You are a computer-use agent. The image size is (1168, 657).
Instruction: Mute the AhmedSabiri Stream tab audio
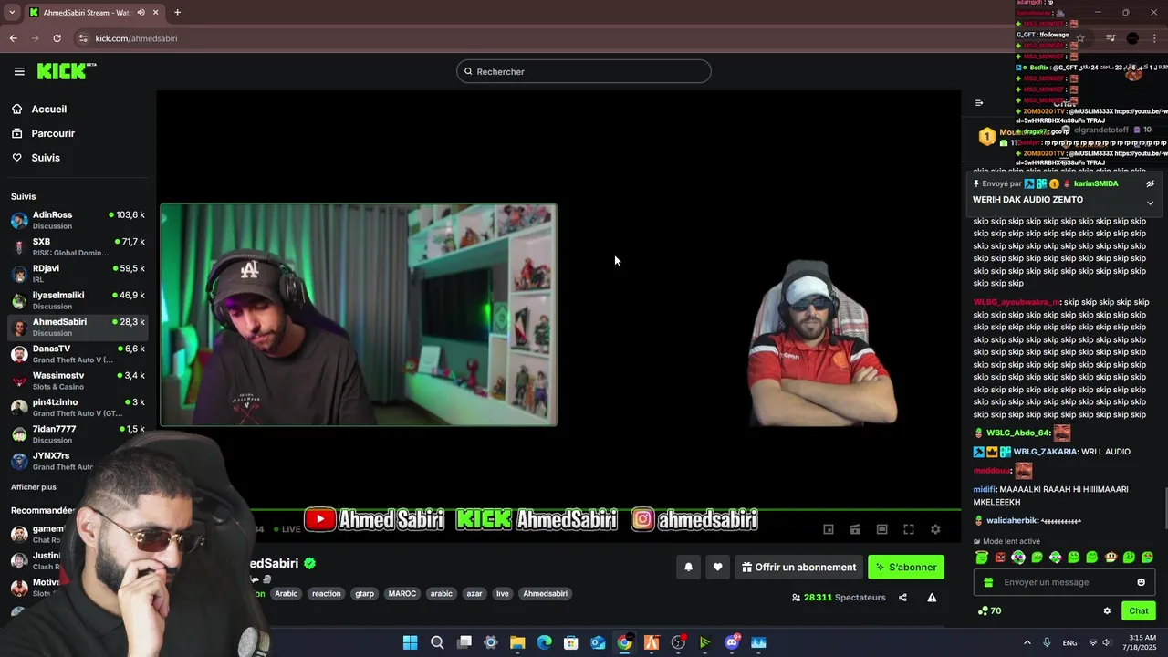pos(141,13)
